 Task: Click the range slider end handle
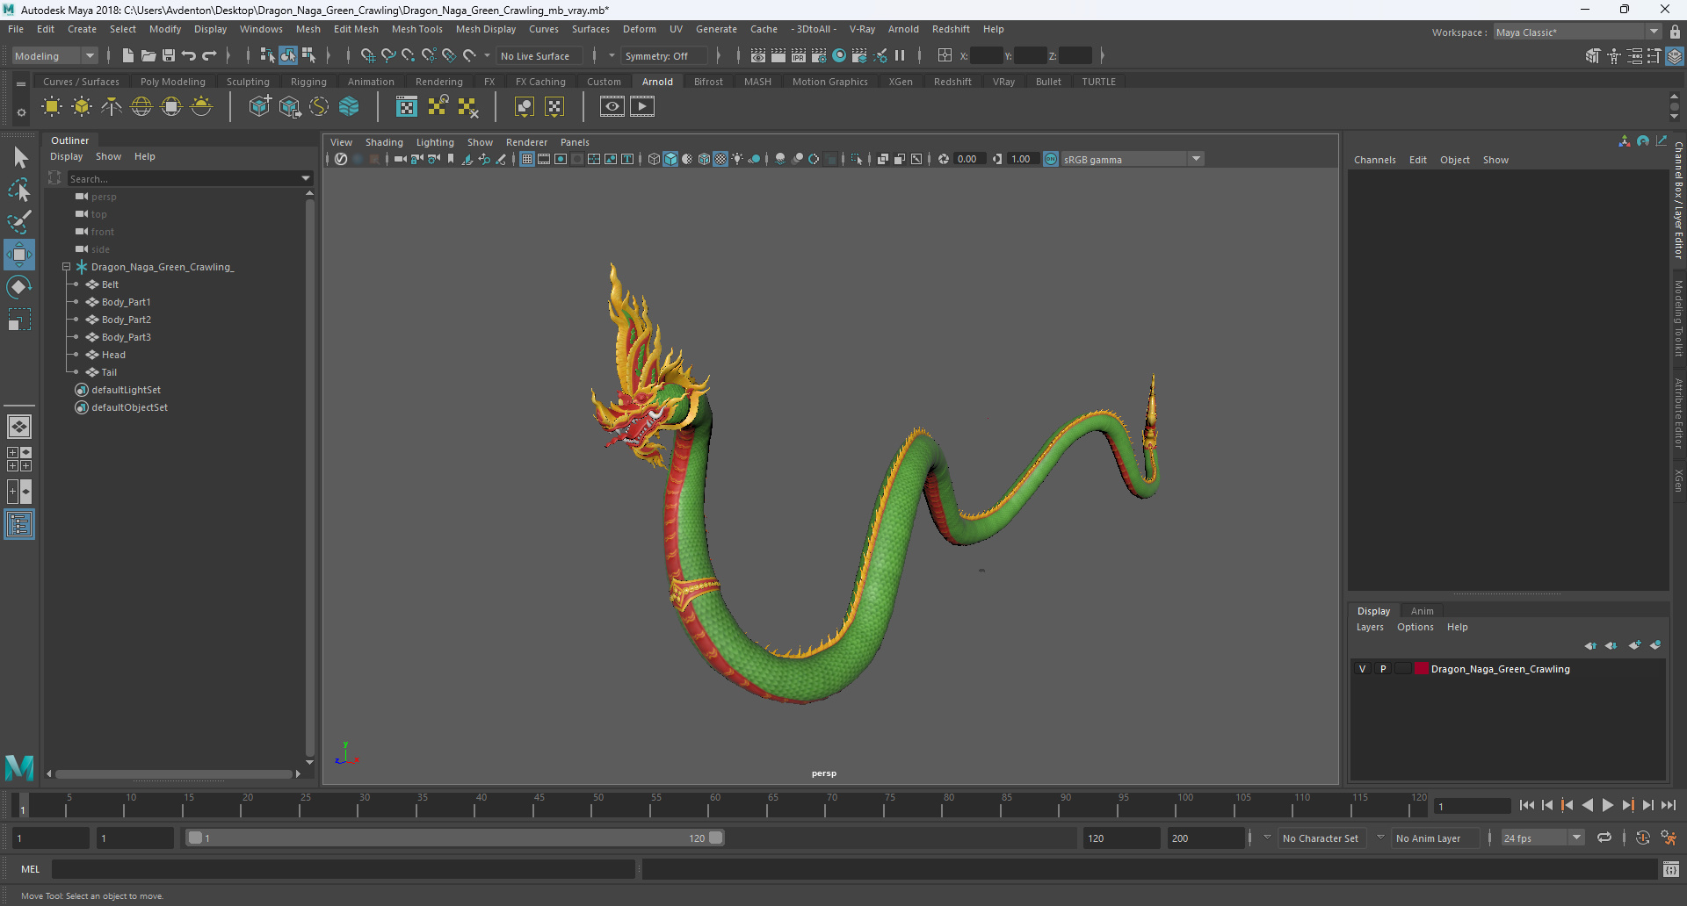coord(716,838)
